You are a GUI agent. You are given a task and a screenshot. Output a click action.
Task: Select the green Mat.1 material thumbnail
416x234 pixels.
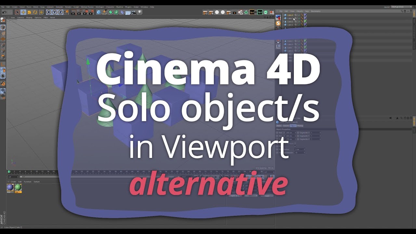click(18, 188)
